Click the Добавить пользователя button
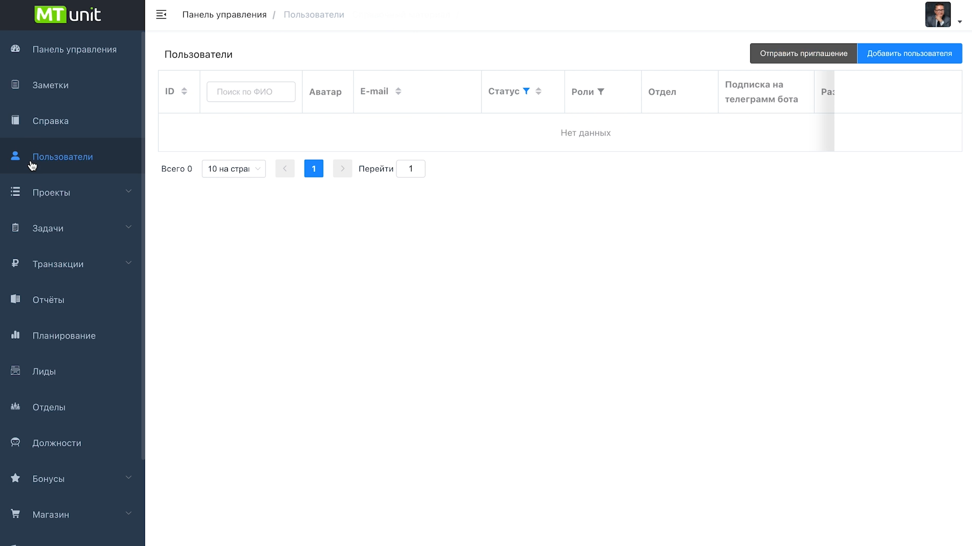The width and height of the screenshot is (972, 546). (909, 54)
